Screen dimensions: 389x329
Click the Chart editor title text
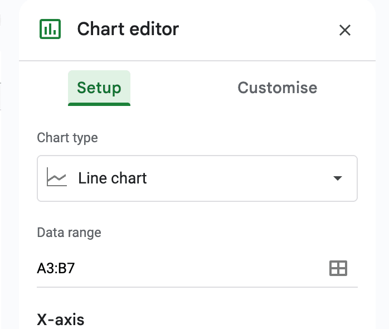[x=128, y=29]
